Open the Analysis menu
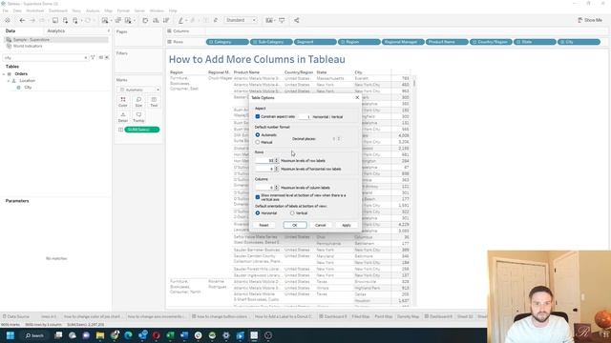The image size is (611, 343). click(93, 10)
